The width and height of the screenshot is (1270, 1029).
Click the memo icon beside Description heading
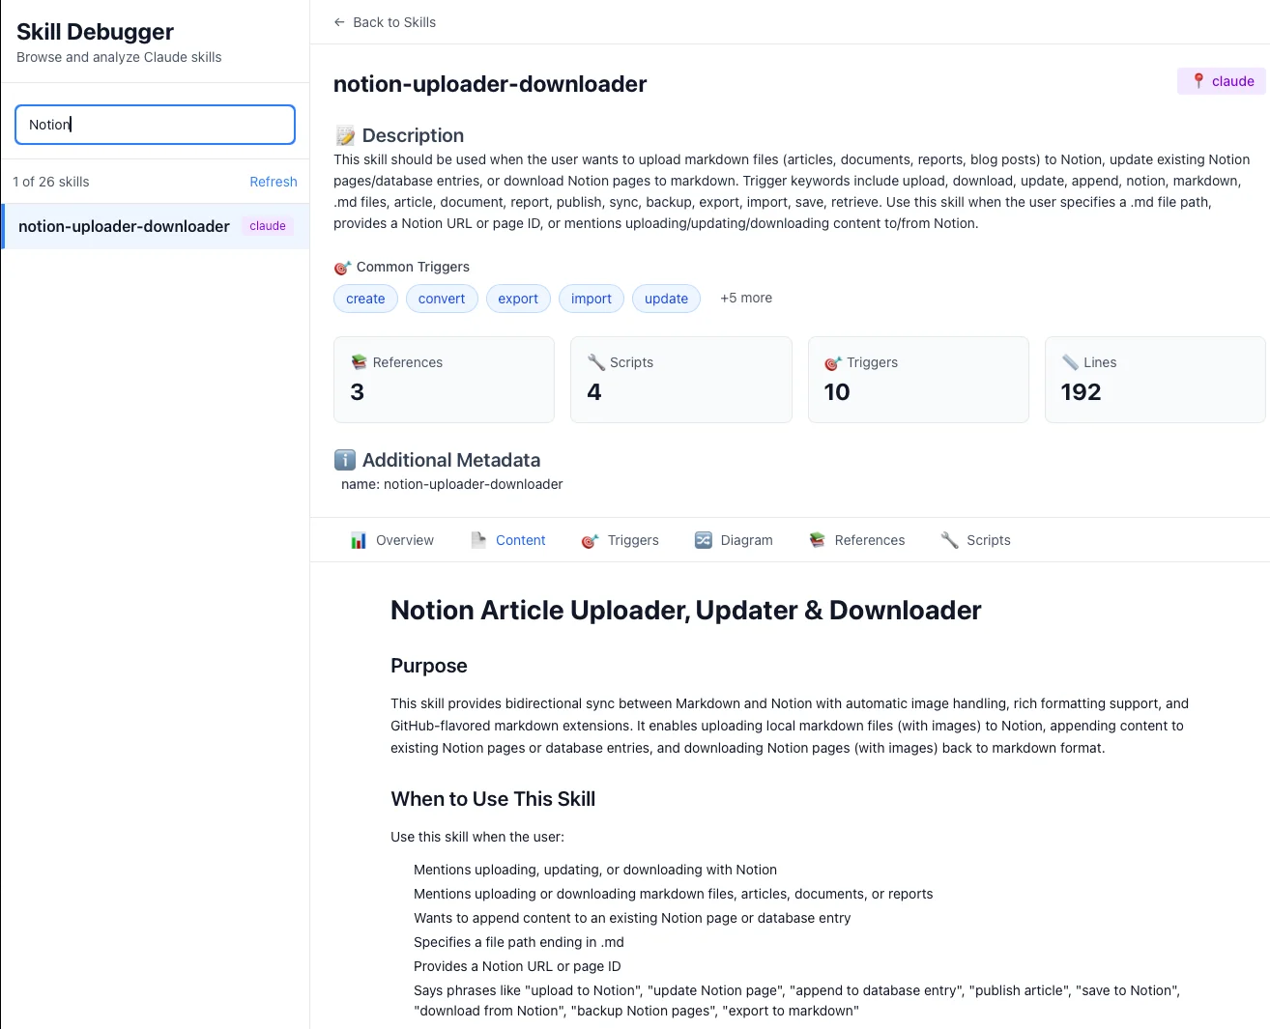click(x=344, y=134)
